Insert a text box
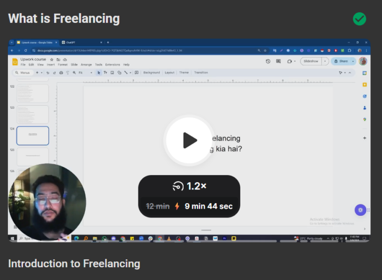The image size is (382, 280). [106, 73]
